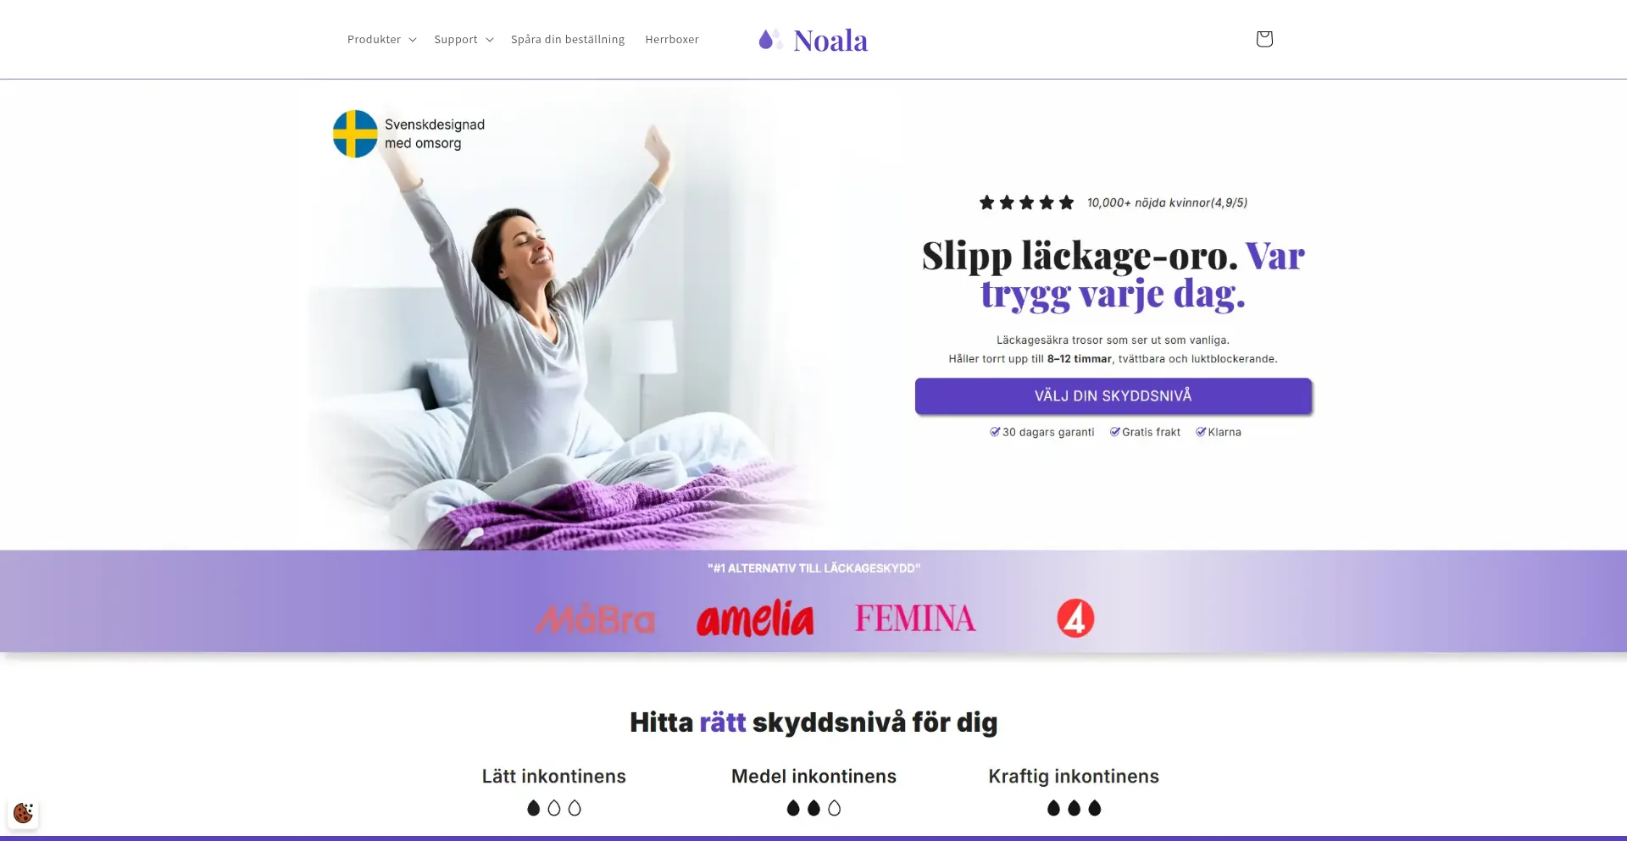The width and height of the screenshot is (1627, 841).
Task: Click the Noala droplet logo
Action: tap(813, 40)
